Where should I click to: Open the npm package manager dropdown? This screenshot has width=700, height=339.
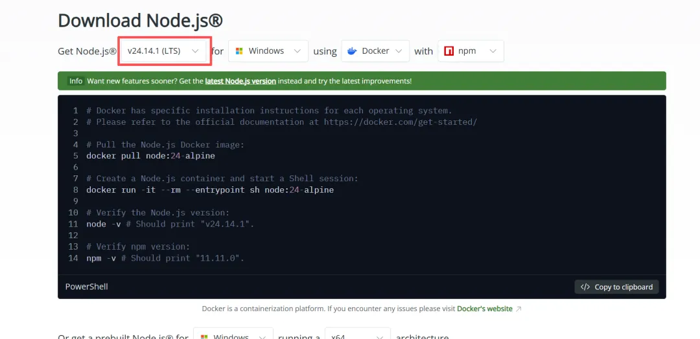[x=471, y=50]
